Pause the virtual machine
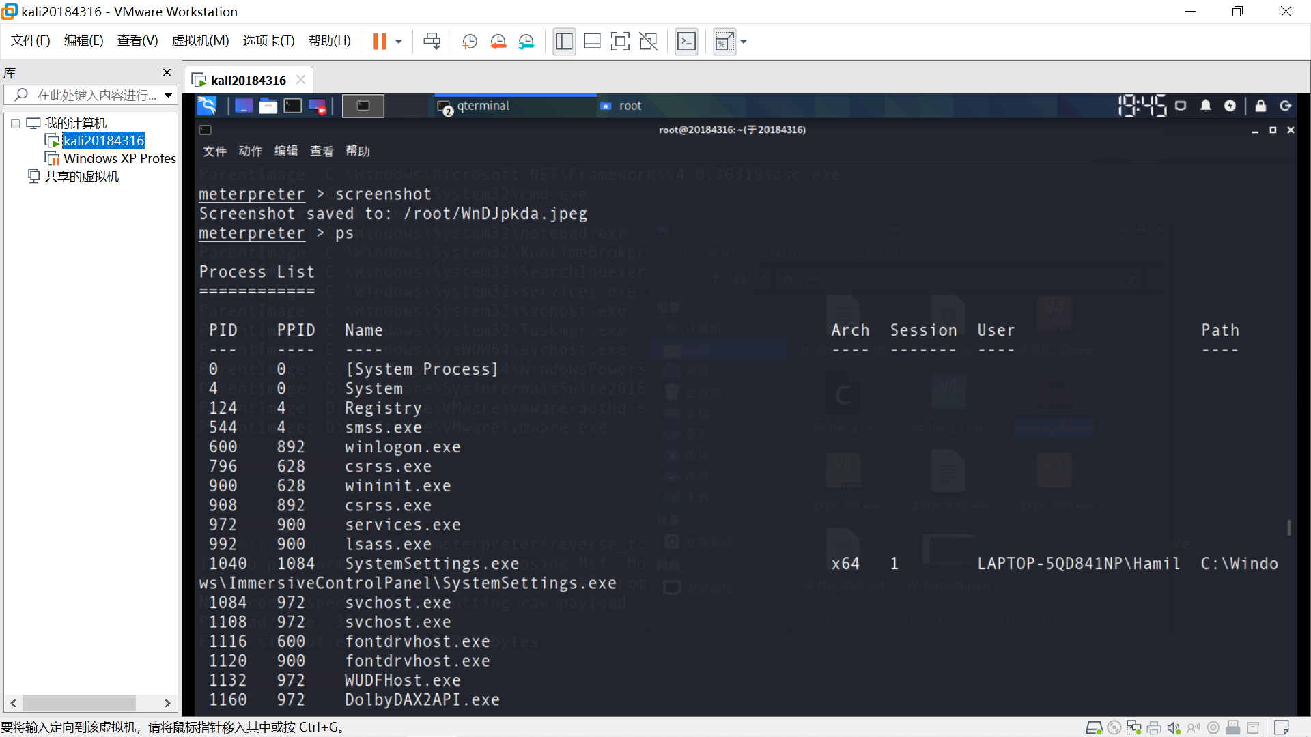Screen dimensions: 1311x737 380,42
